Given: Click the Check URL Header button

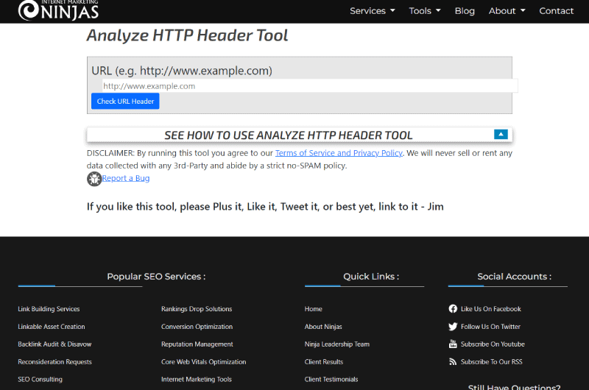Looking at the screenshot, I should coord(125,101).
